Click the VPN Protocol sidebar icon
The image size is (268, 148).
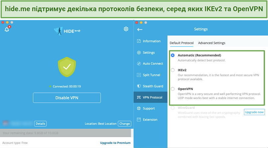[139, 97]
